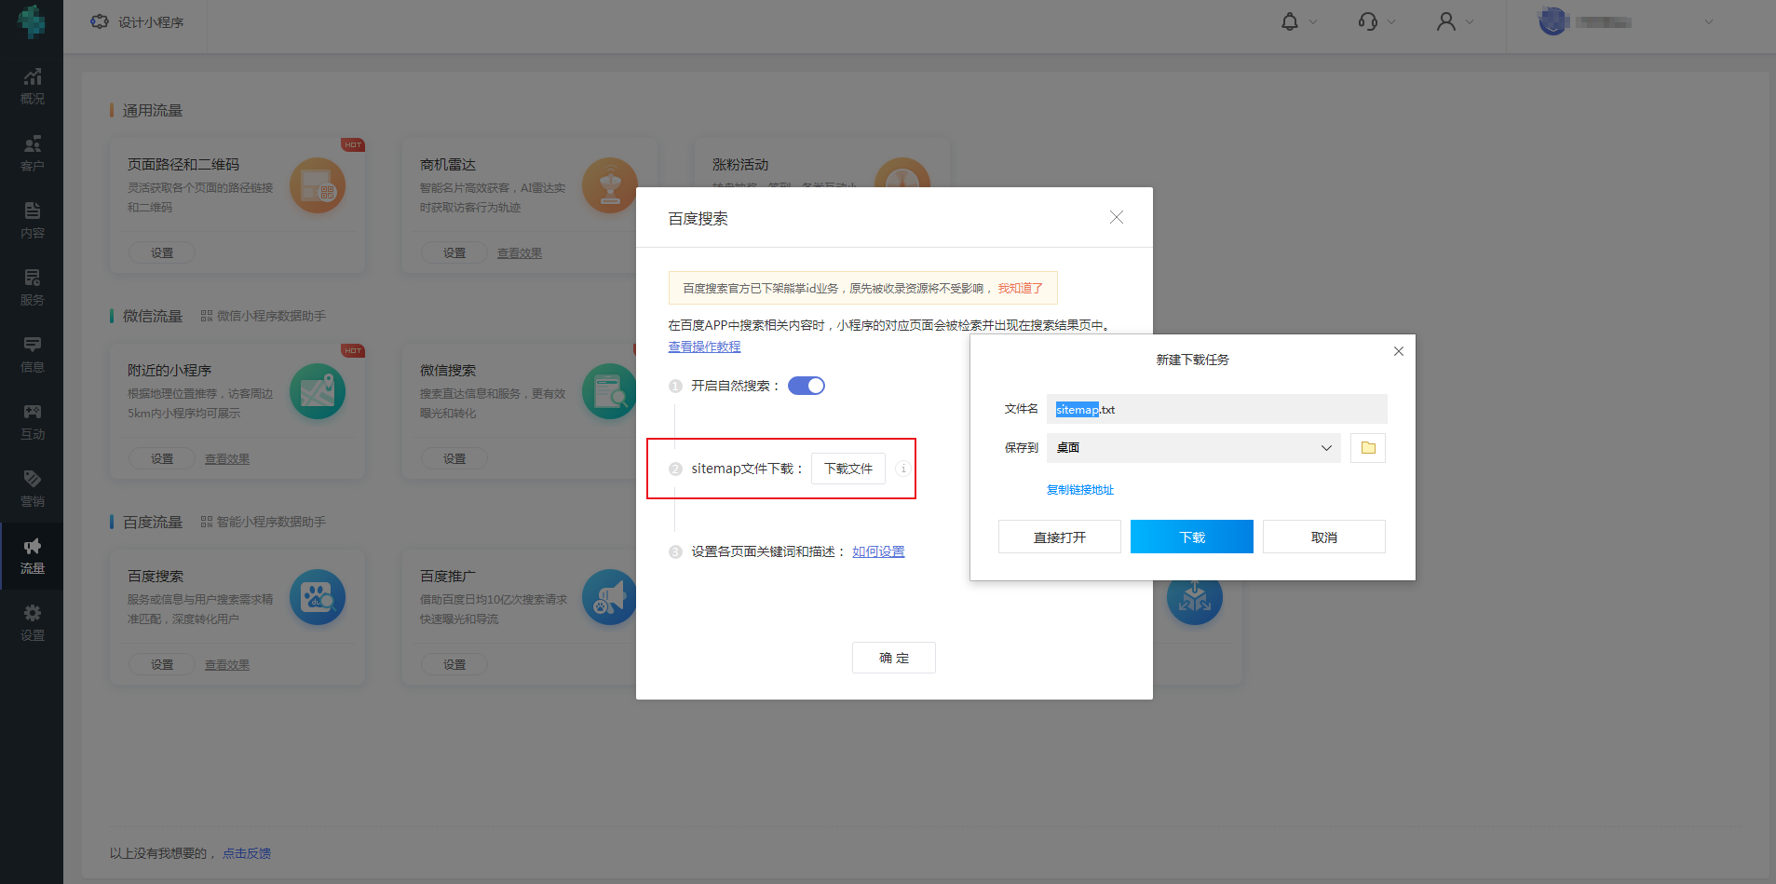This screenshot has width=1776, height=884.
Task: Click 直接打开 button
Action: tap(1060, 537)
